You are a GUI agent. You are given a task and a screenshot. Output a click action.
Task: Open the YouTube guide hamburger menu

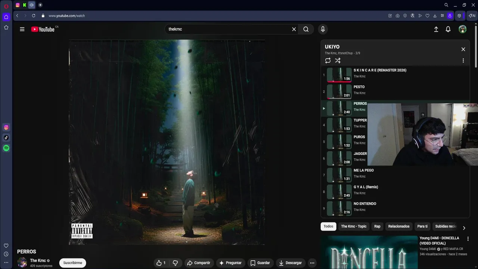[x=22, y=29]
